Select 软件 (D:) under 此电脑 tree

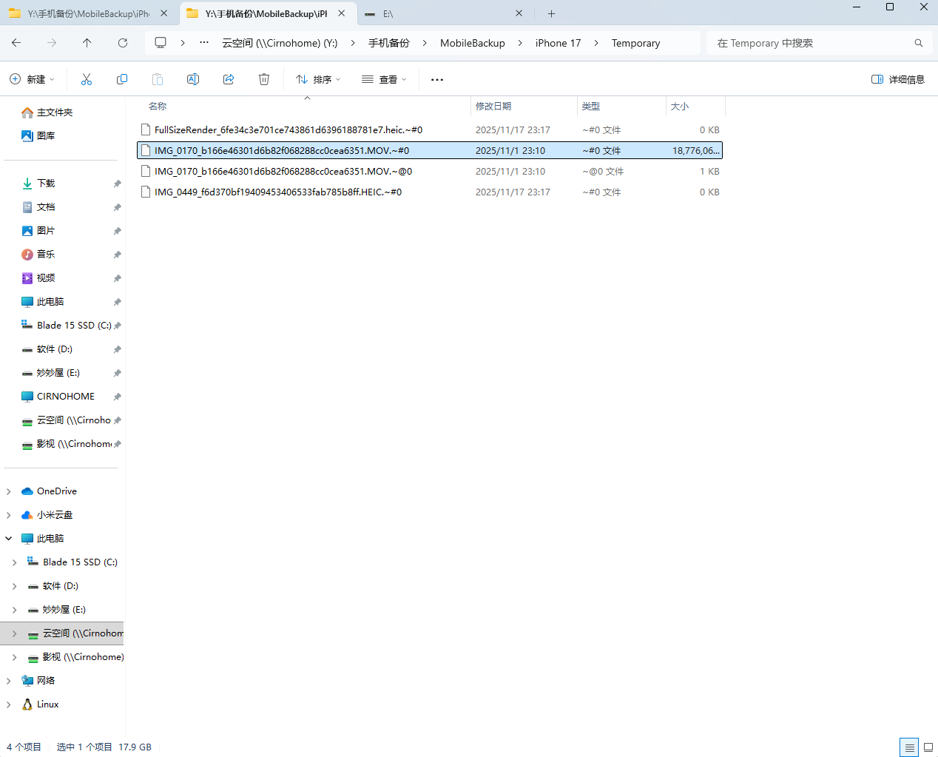(61, 586)
